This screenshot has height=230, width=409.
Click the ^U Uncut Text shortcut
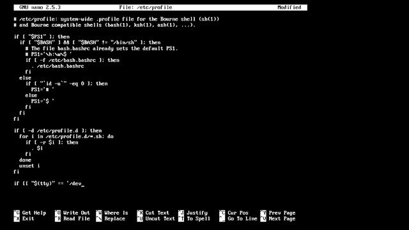(156, 218)
